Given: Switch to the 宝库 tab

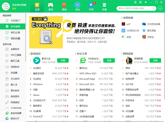Looking at the screenshot, I should tap(37, 6).
